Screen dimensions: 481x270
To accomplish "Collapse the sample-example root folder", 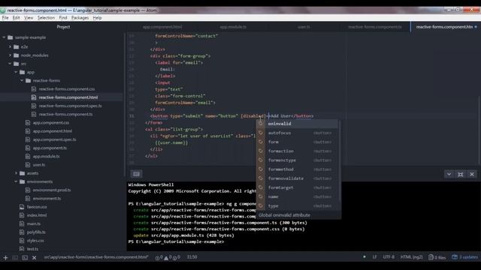I will (x=4, y=37).
